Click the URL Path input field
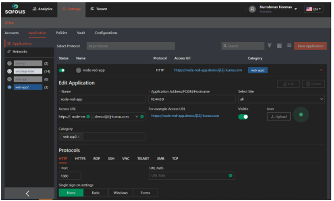Screen dimensions: 334x201 click(x=192, y=176)
